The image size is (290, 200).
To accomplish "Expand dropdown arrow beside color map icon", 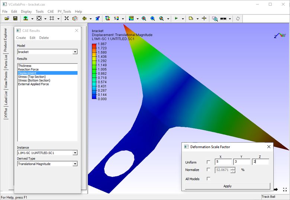I will 138,19.
